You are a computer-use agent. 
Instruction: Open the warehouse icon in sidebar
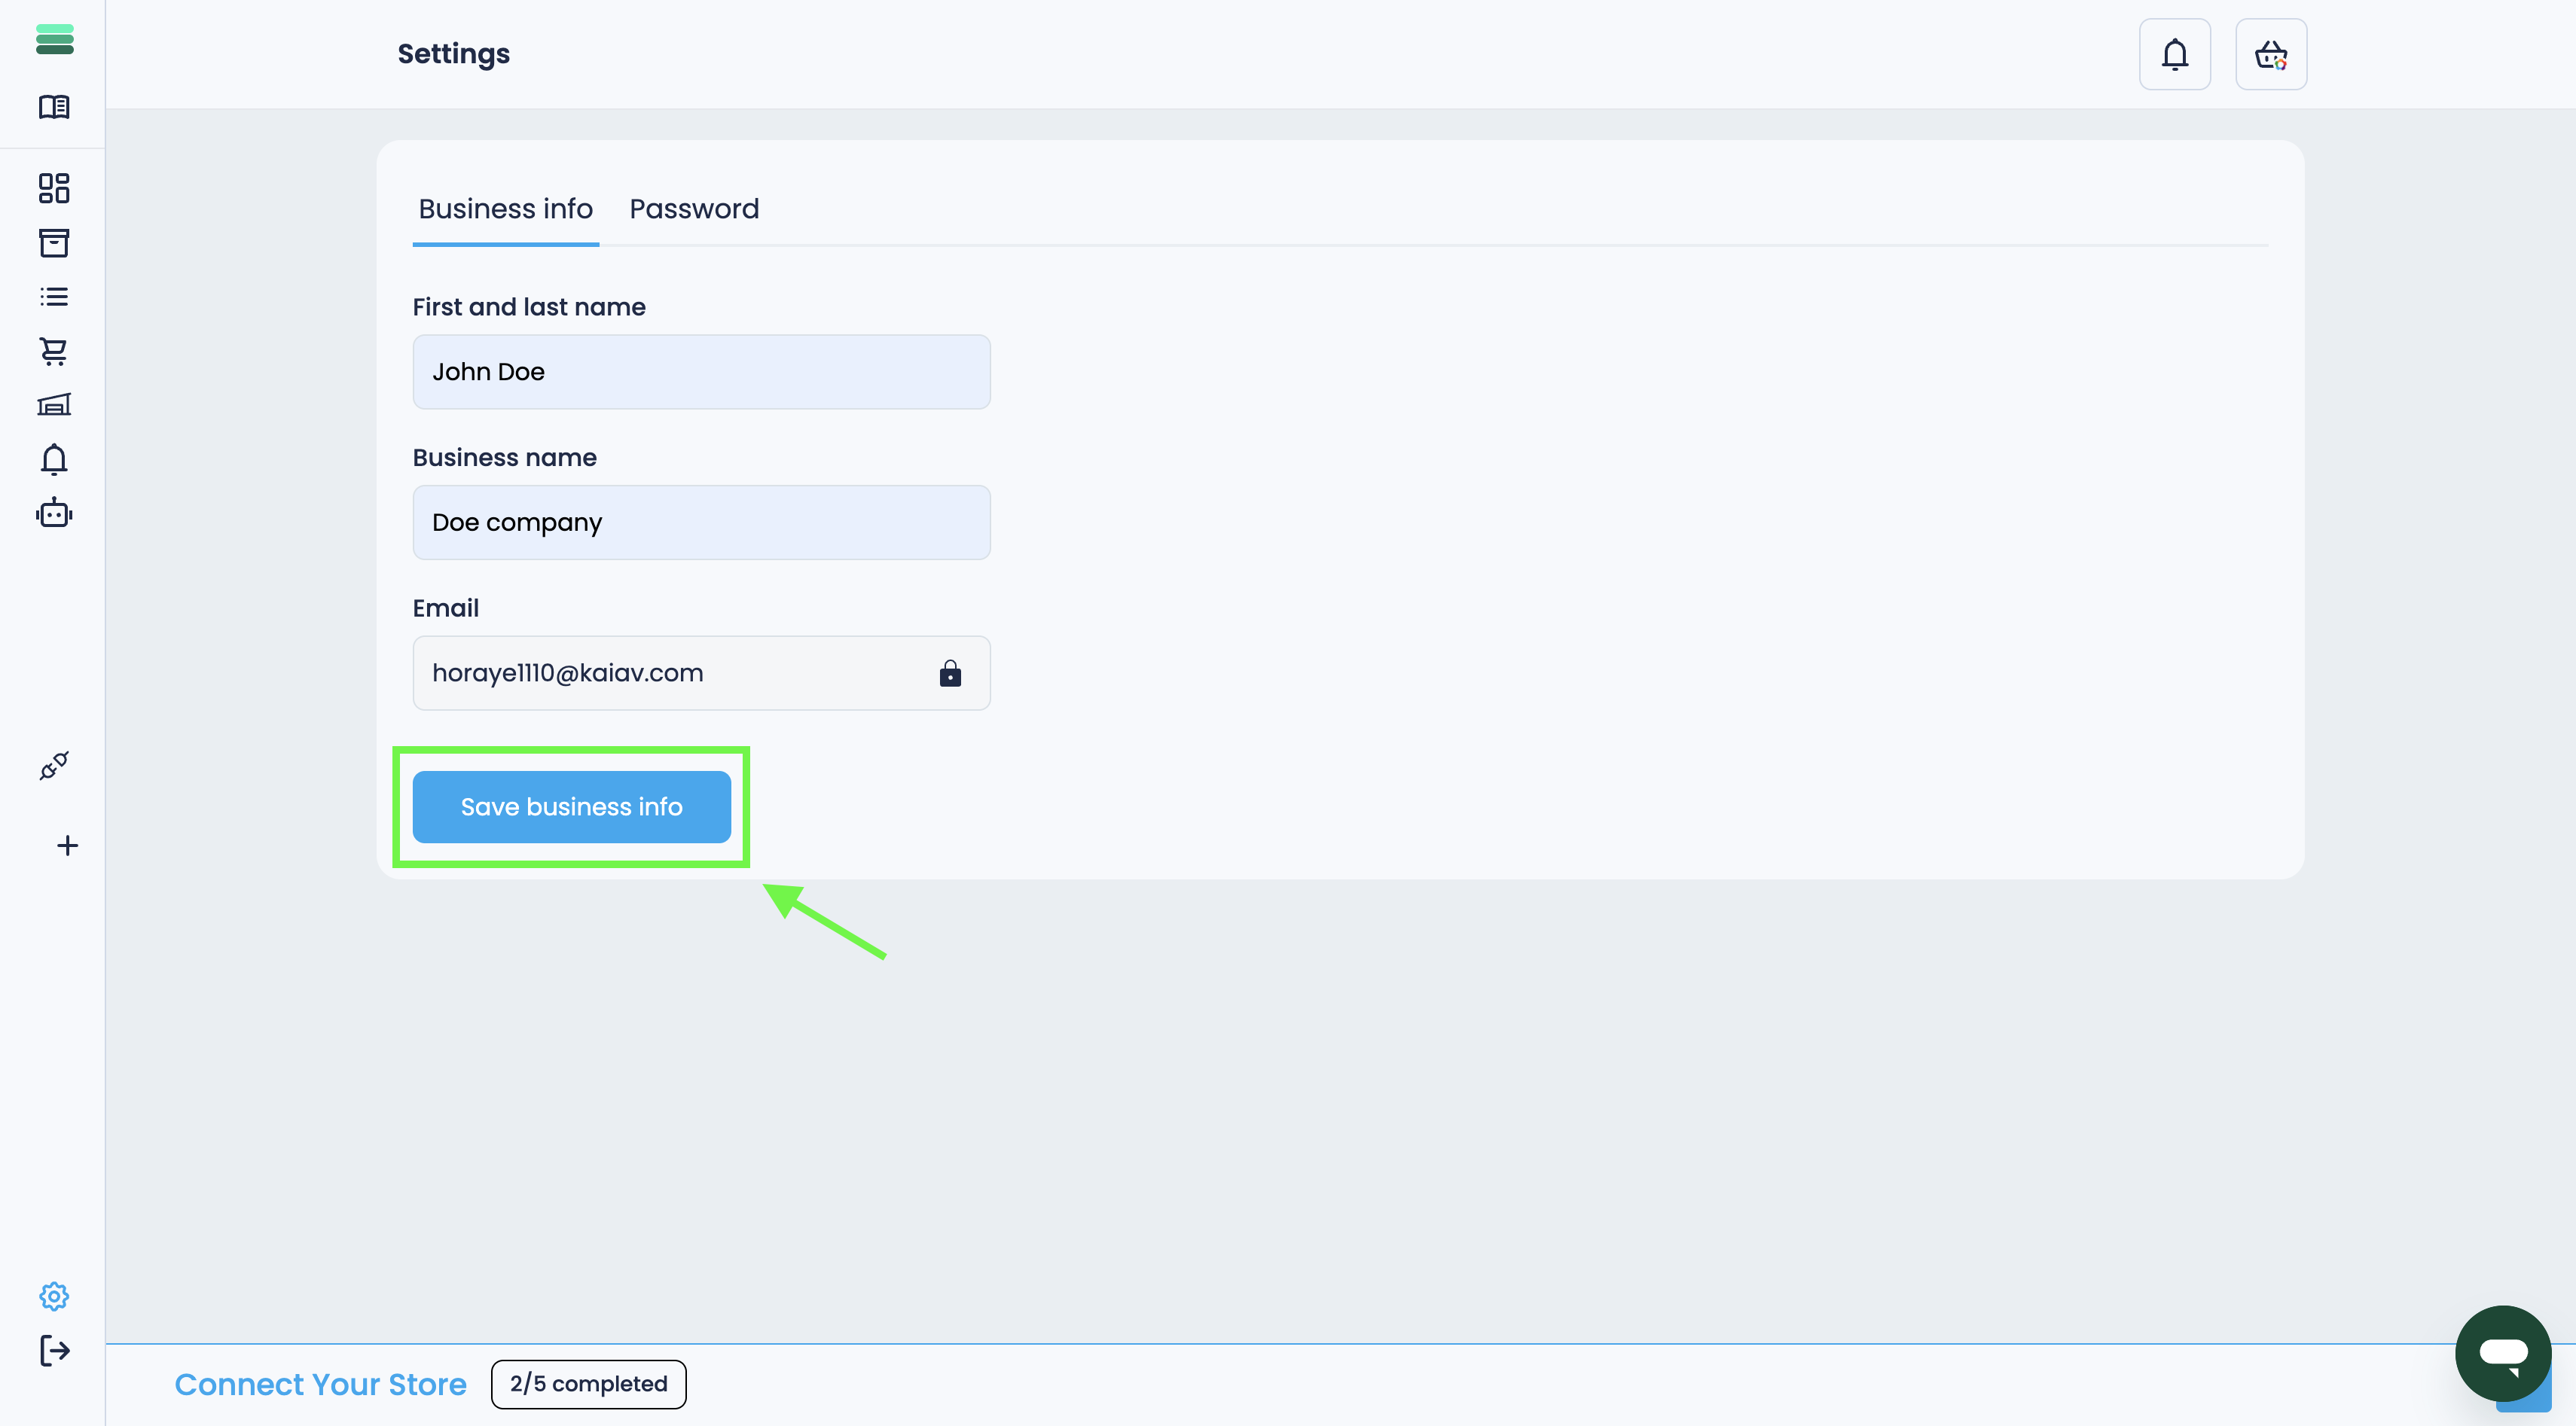coord(54,405)
